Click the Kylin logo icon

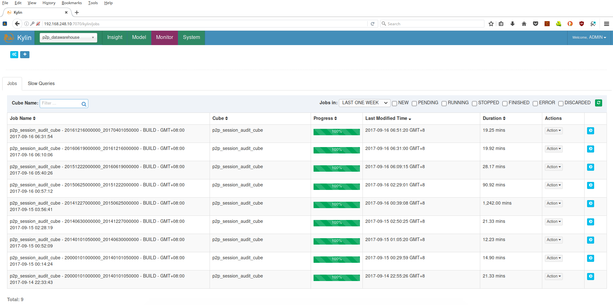pyautogui.click(x=9, y=38)
